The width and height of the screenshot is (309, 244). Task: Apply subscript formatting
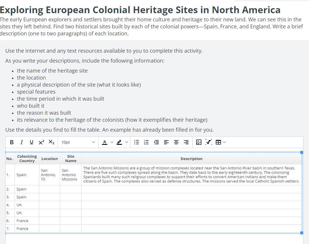(51, 142)
